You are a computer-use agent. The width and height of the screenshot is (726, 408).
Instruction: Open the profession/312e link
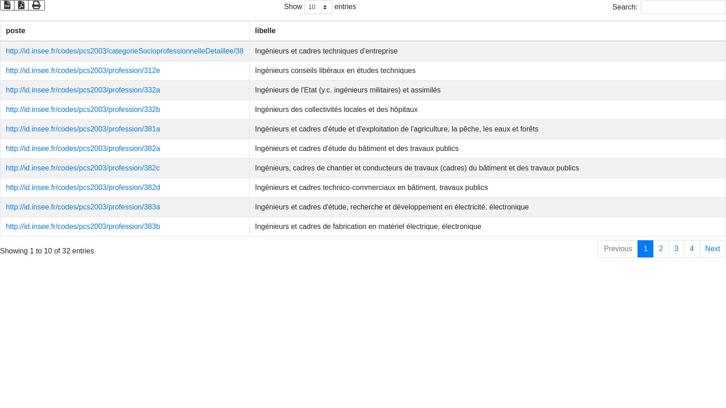coord(83,71)
